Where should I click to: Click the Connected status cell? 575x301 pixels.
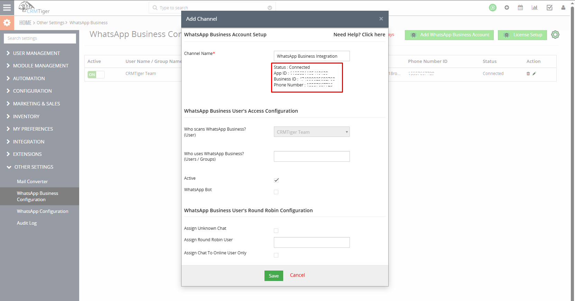point(493,74)
